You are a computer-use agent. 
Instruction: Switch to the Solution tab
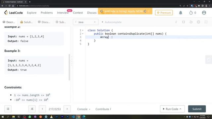coord(26,22)
